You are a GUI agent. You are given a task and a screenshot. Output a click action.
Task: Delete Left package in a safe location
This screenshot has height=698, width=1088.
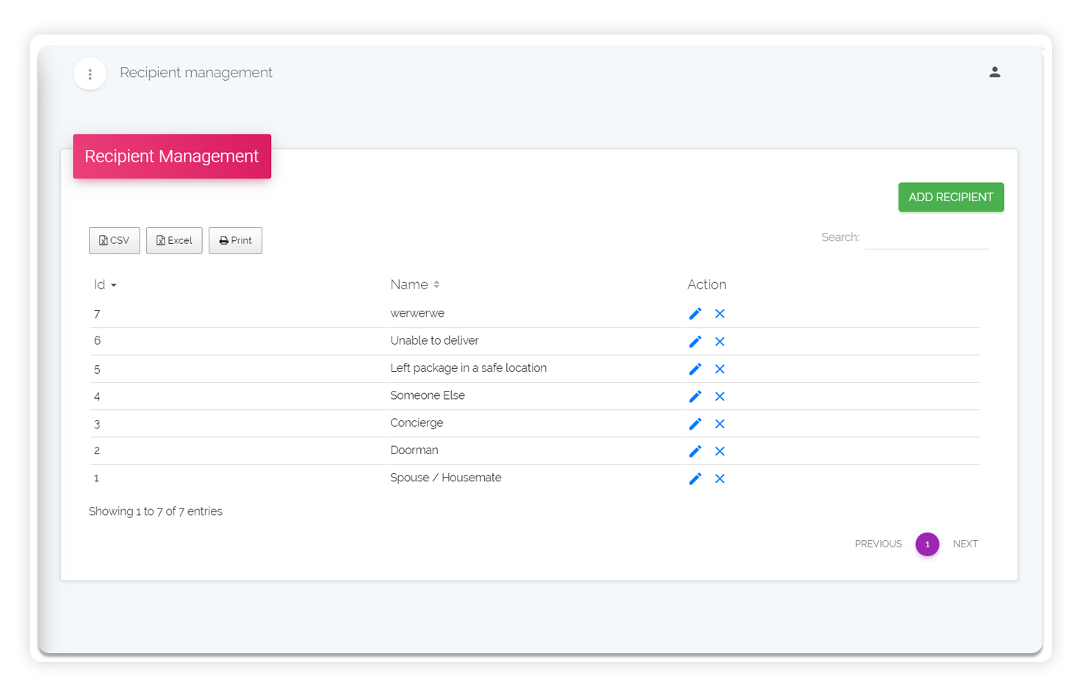(x=720, y=369)
